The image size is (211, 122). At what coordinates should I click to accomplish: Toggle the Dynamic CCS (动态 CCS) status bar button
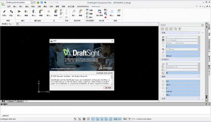point(117,119)
